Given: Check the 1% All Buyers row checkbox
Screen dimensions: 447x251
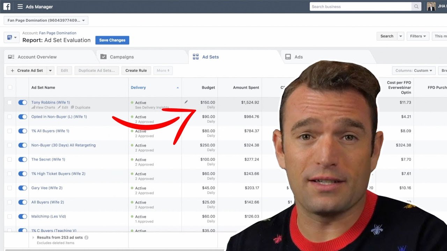Looking at the screenshot, I should pyautogui.click(x=10, y=131).
